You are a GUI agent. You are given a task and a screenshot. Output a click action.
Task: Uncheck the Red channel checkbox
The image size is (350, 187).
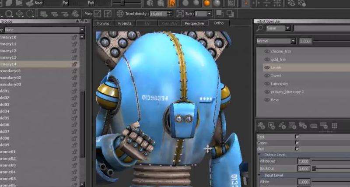(x=297, y=137)
